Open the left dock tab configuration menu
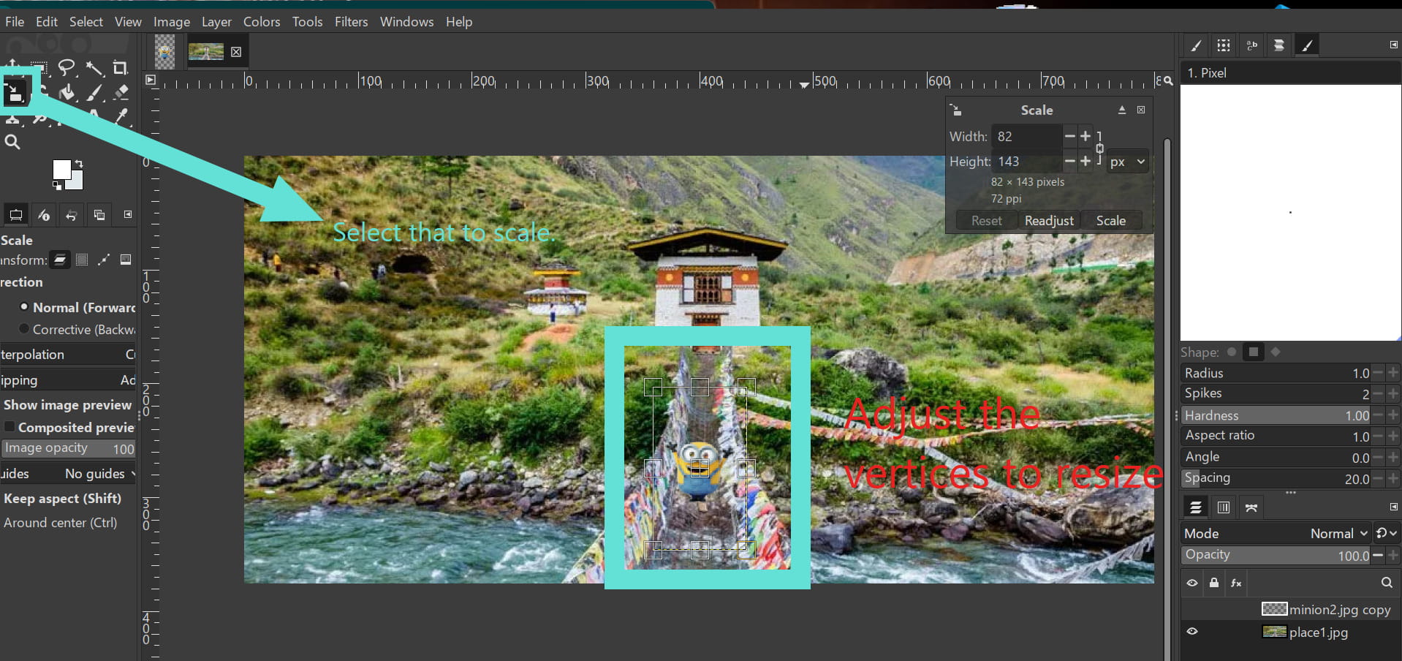1402x661 pixels. 128,214
